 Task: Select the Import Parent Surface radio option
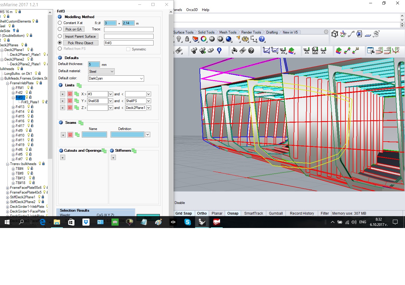[60, 36]
